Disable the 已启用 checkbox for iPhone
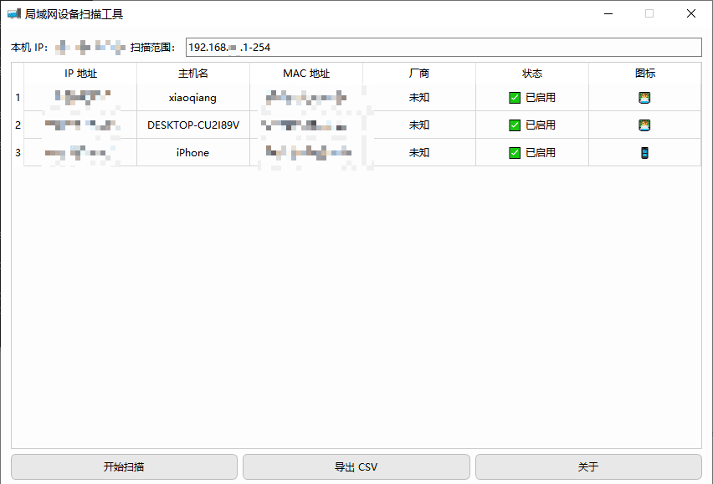 click(515, 153)
